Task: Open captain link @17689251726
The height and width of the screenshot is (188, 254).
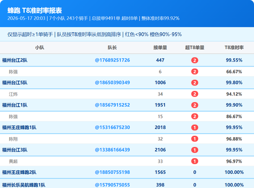Action: click(112, 60)
